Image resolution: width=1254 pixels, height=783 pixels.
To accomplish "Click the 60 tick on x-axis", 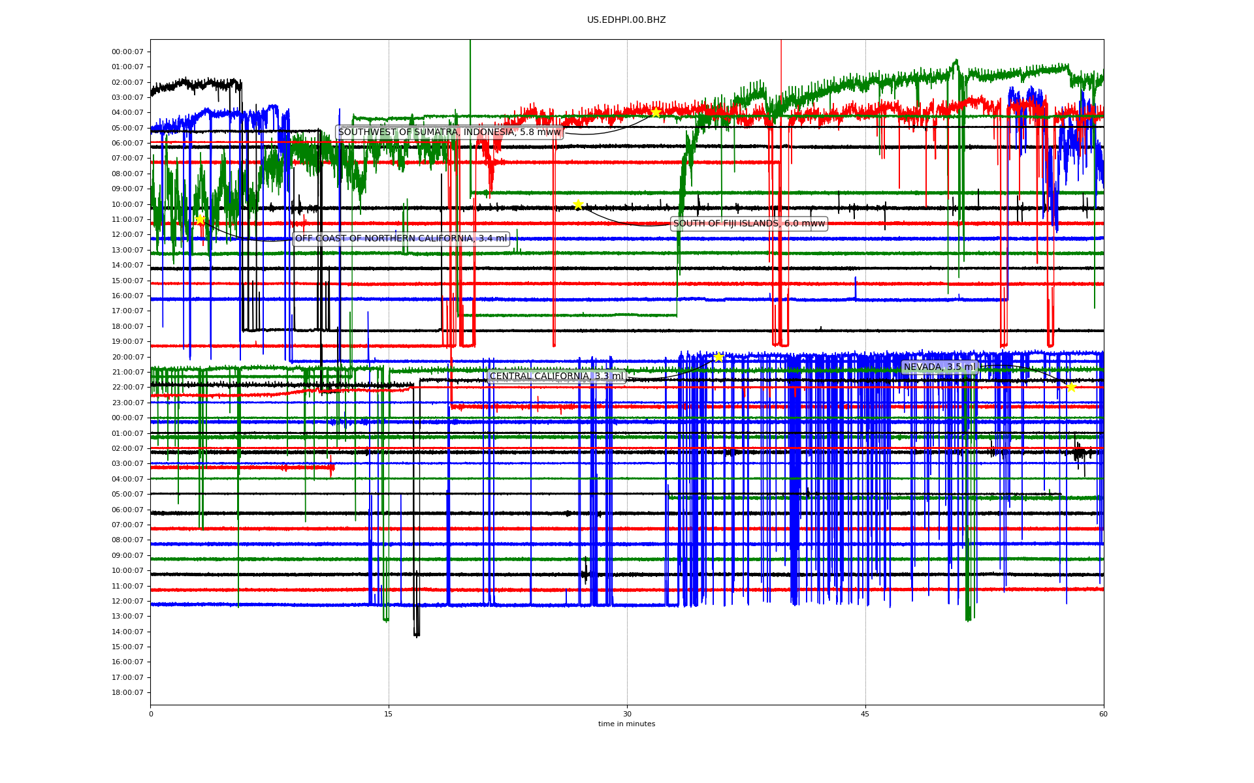I will click(1103, 714).
